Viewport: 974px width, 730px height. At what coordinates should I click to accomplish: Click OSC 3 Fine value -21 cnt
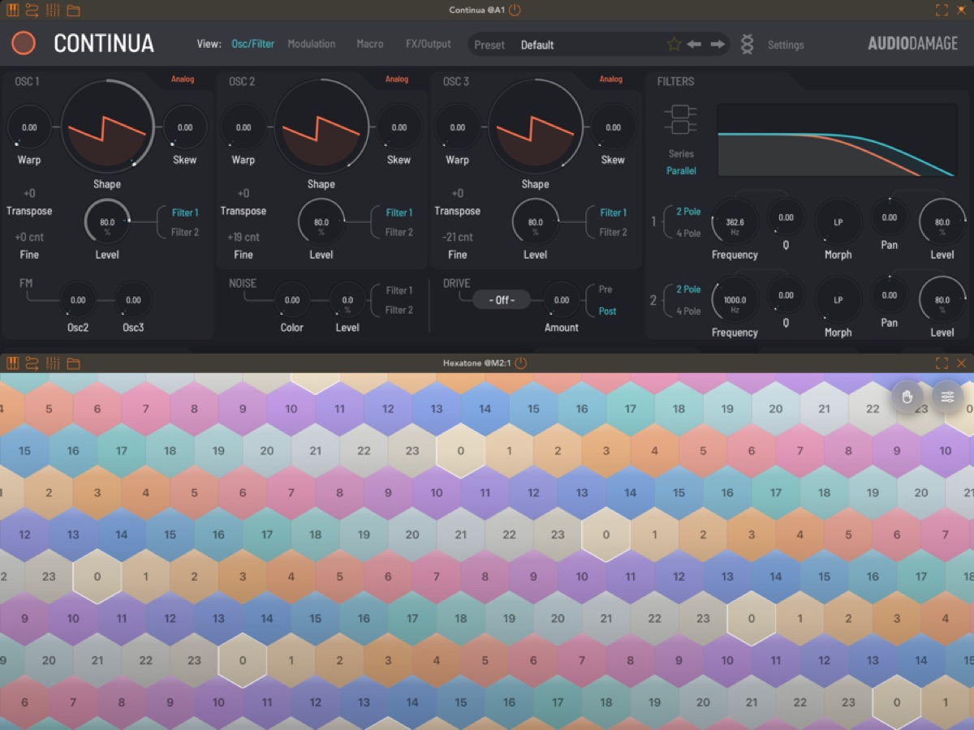pos(458,237)
